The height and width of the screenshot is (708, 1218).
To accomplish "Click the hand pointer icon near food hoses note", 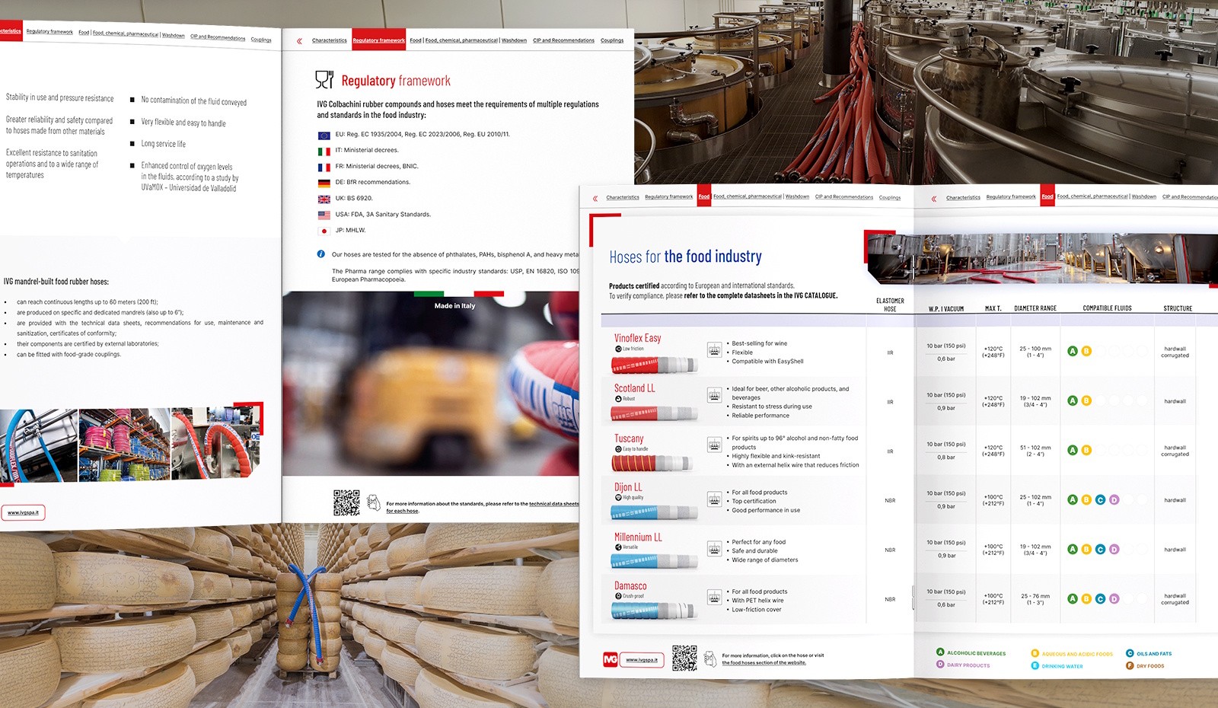I will click(x=709, y=659).
